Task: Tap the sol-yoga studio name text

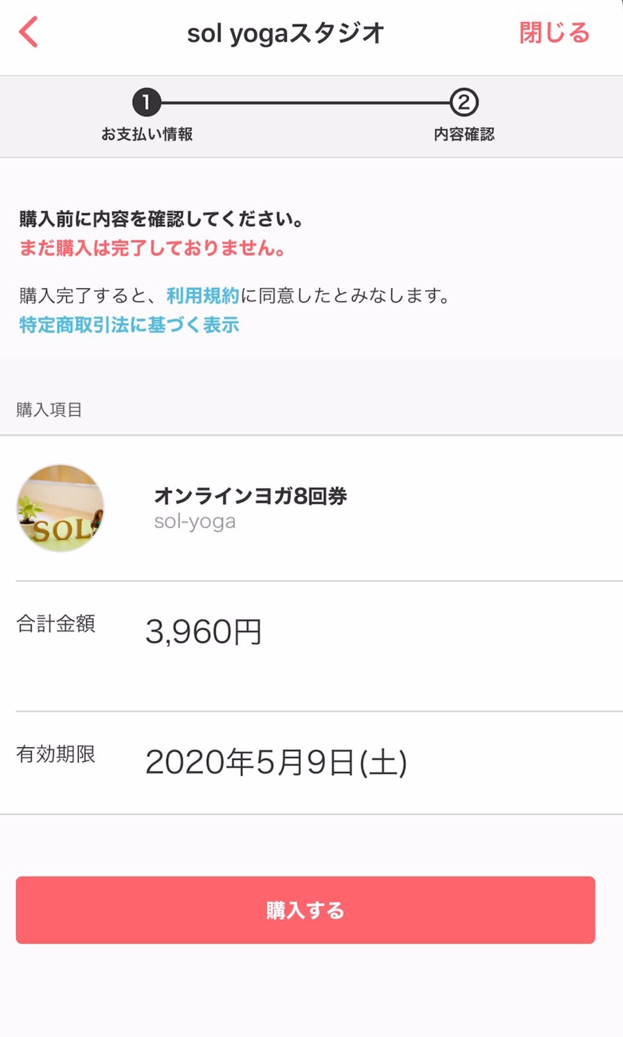Action: 194,521
